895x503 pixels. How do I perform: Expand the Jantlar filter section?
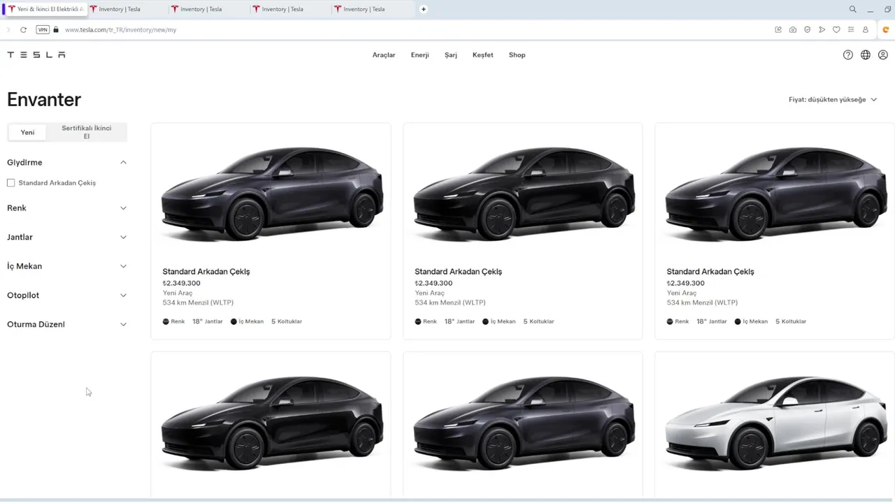click(67, 237)
